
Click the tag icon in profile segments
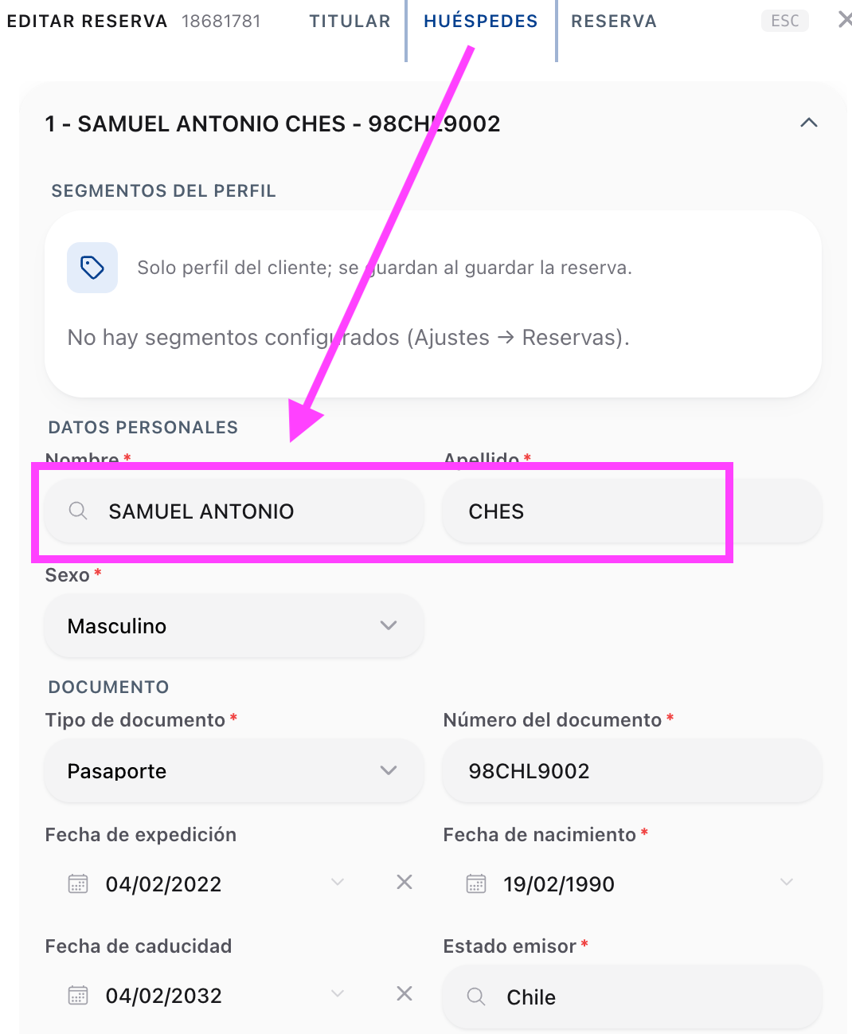pyautogui.click(x=92, y=268)
